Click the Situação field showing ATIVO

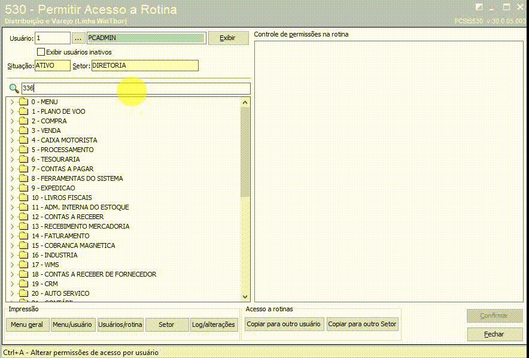[53, 65]
